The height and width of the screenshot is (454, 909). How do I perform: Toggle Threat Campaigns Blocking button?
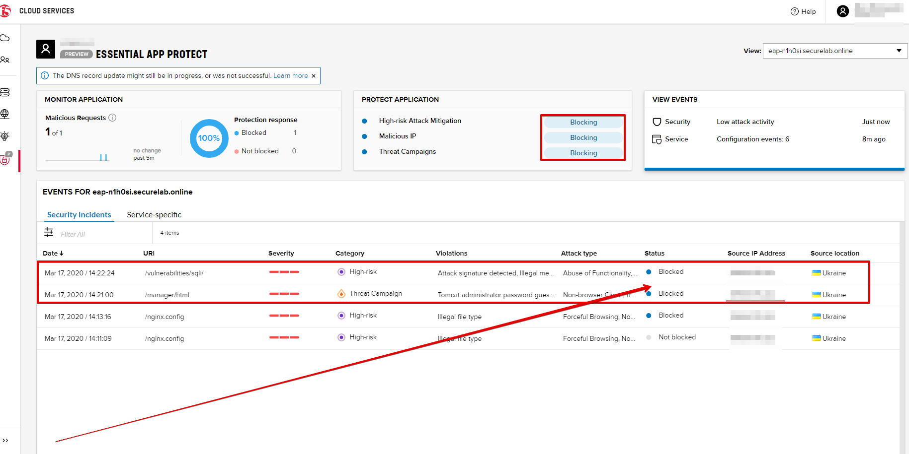point(583,153)
